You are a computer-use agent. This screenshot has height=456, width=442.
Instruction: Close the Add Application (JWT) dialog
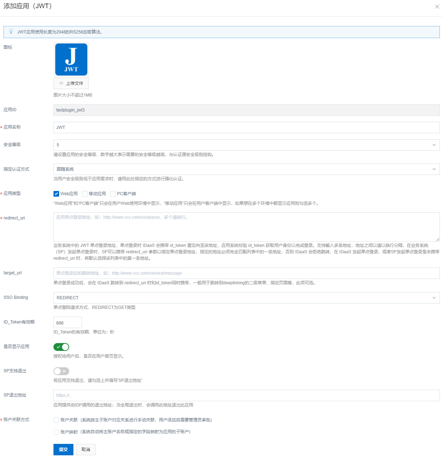click(437, 7)
